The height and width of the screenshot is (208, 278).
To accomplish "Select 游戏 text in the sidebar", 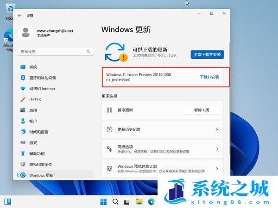I will (x=33, y=143).
